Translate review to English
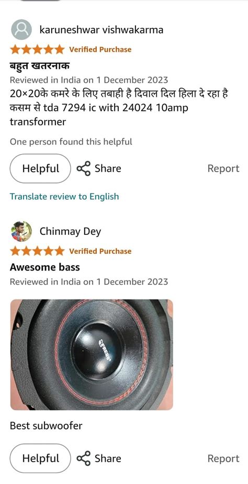The width and height of the screenshot is (248, 484). (64, 197)
